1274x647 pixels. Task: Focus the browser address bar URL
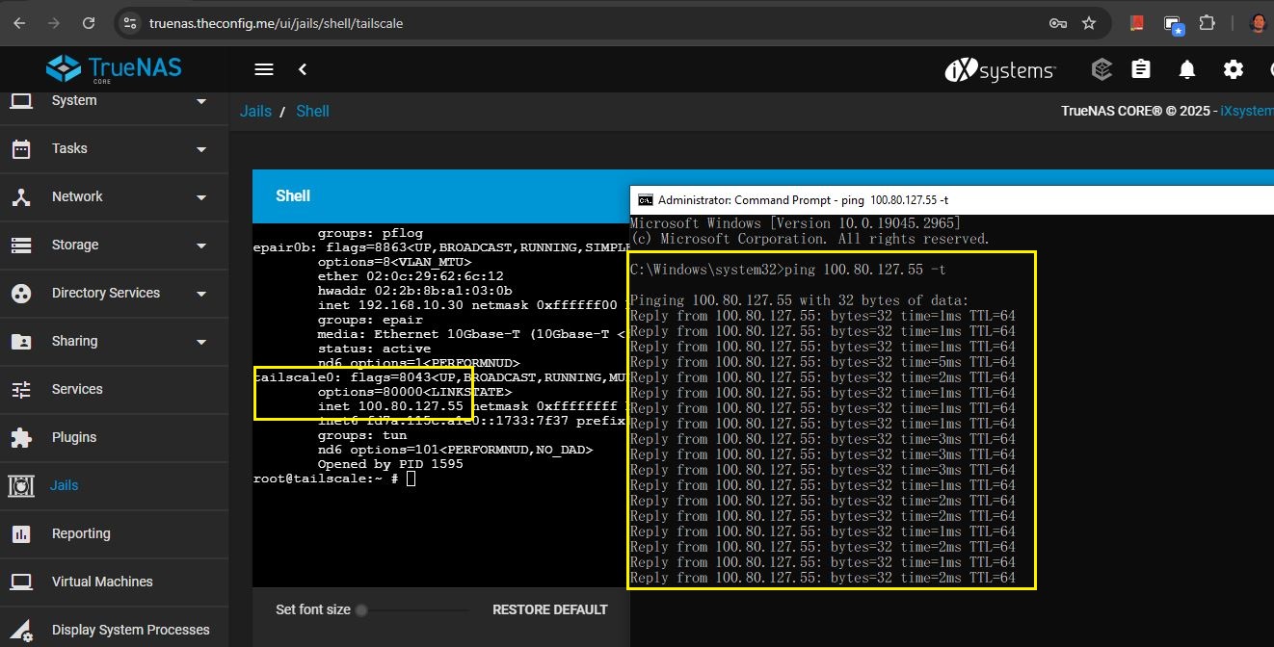pos(276,23)
